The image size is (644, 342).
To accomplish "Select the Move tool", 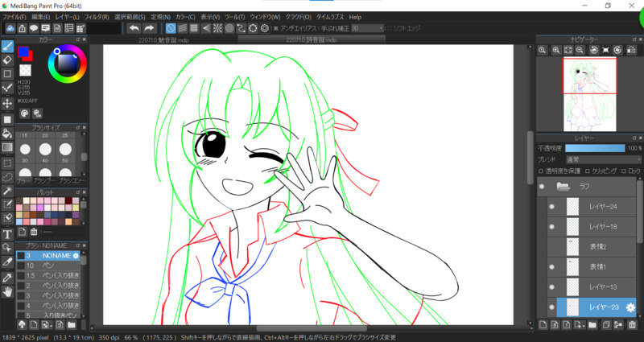I will point(7,103).
